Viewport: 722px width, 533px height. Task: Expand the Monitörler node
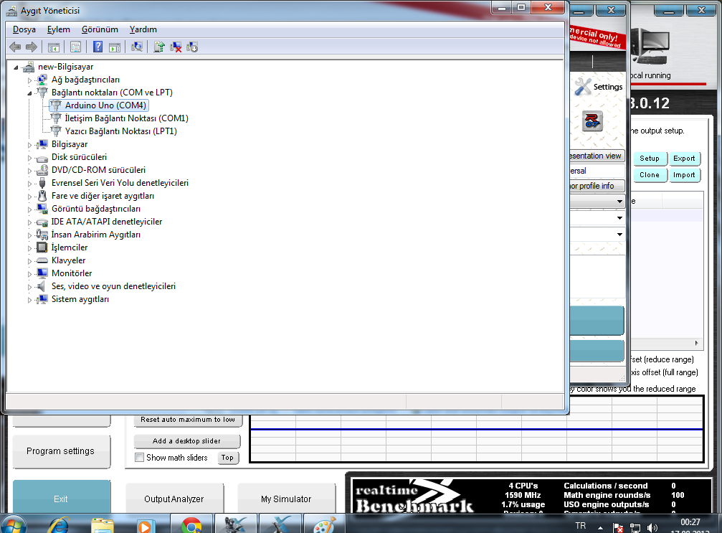(x=29, y=273)
